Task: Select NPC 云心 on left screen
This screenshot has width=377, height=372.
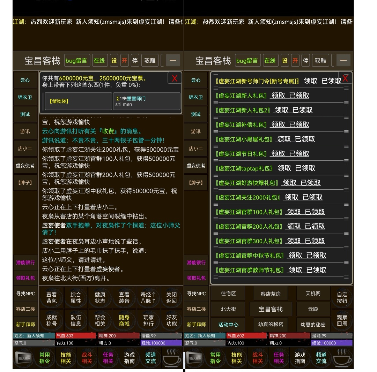Action: pos(25,80)
